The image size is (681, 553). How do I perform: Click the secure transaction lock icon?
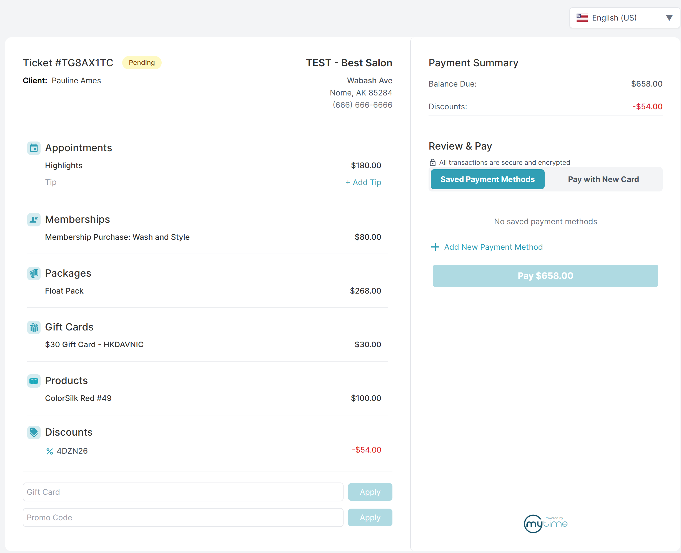point(432,163)
